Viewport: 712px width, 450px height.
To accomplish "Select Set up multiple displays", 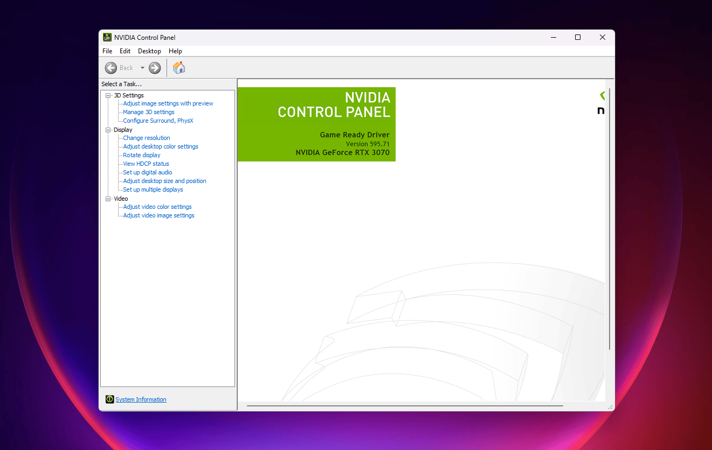I will 153,189.
